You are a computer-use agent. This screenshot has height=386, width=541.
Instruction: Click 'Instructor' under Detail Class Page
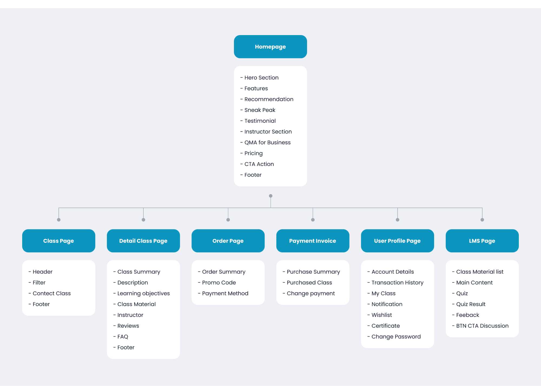(x=128, y=315)
